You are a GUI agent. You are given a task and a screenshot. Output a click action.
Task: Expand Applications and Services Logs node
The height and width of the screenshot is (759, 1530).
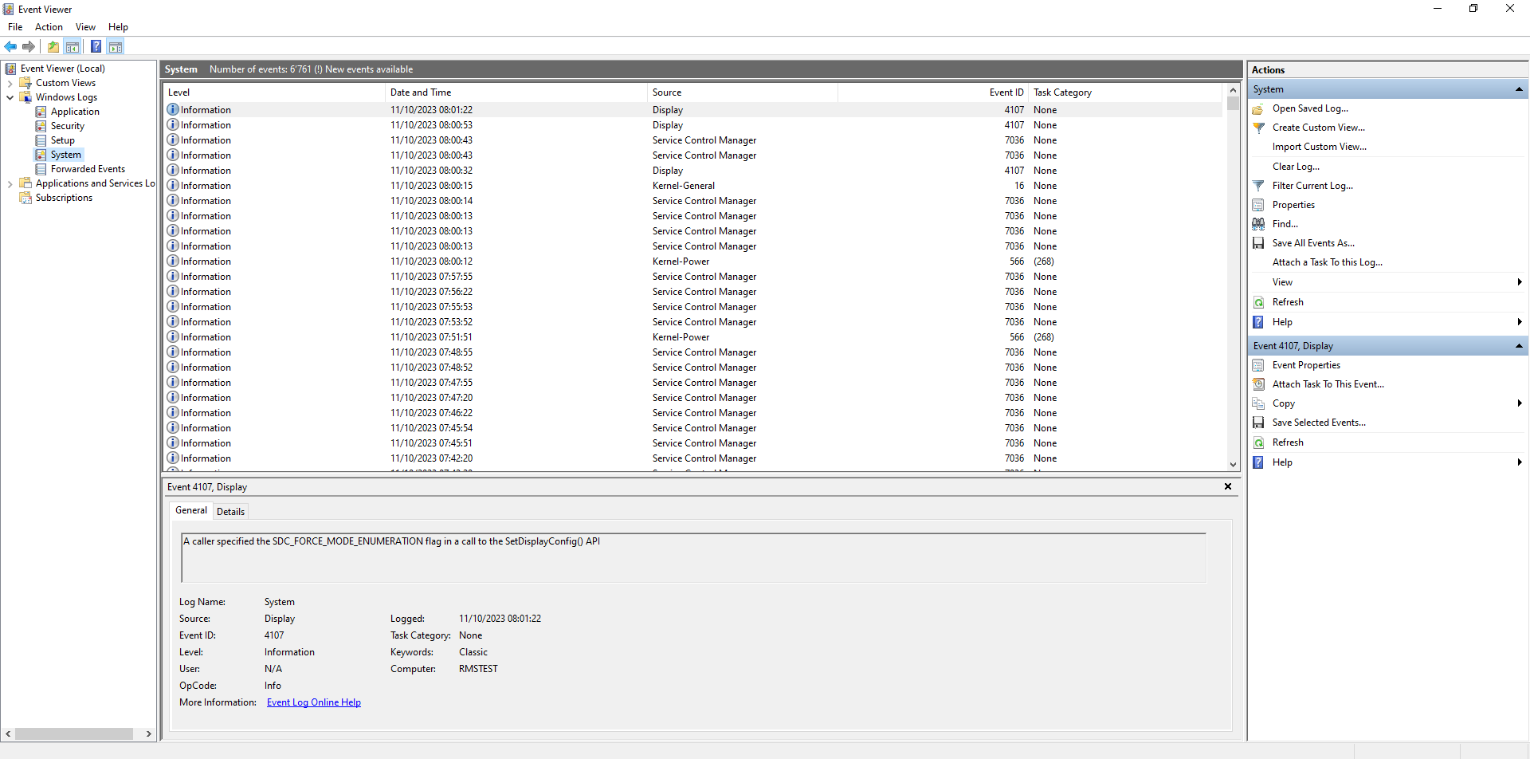10,183
